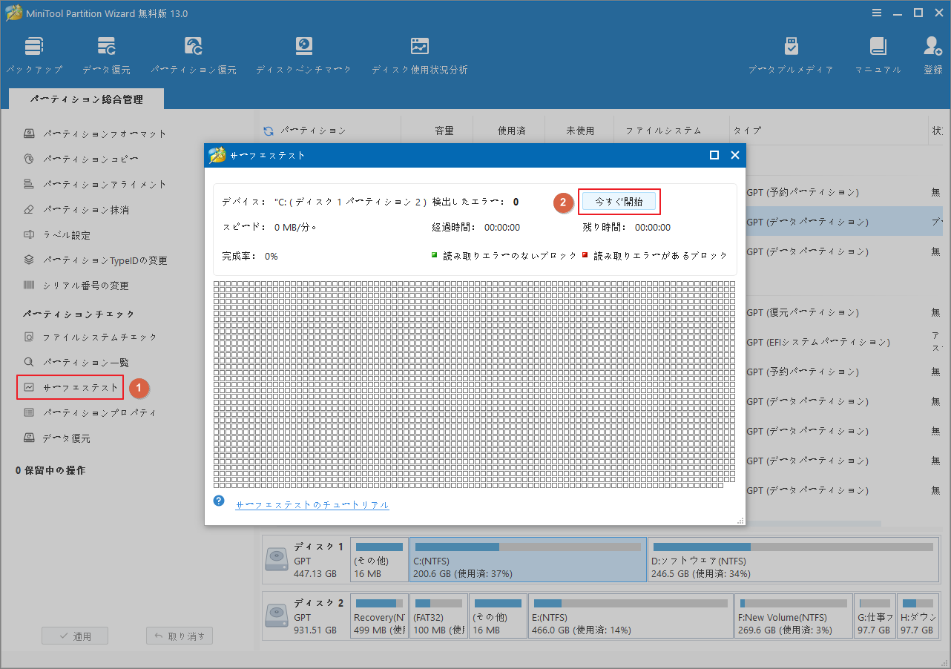The width and height of the screenshot is (951, 669).
Task: Select the C:(NTFS) 200.6 GB partition block
Action: 528,559
